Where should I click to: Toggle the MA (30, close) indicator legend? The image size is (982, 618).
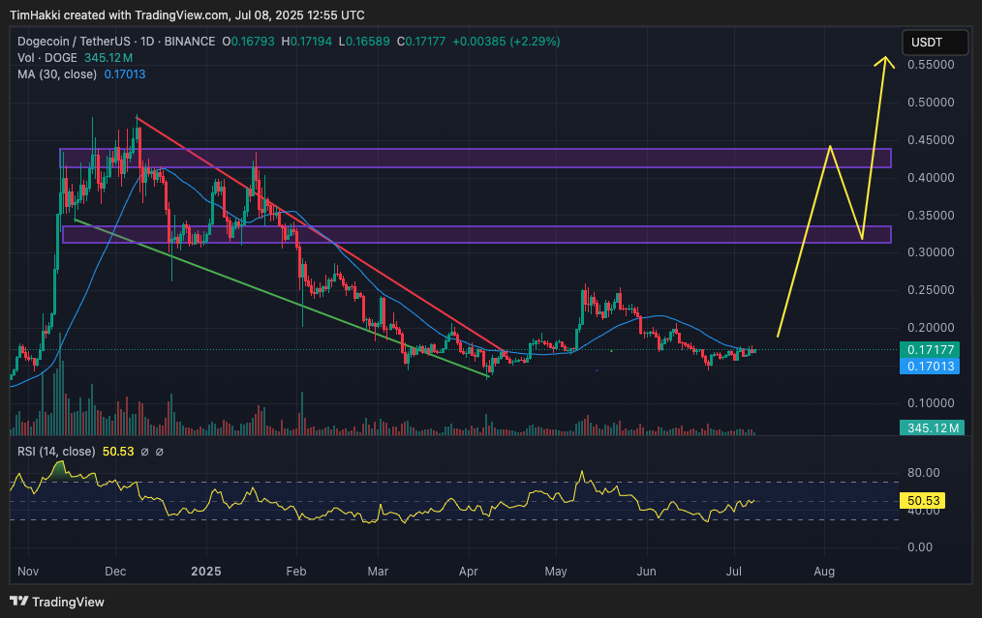(57, 73)
